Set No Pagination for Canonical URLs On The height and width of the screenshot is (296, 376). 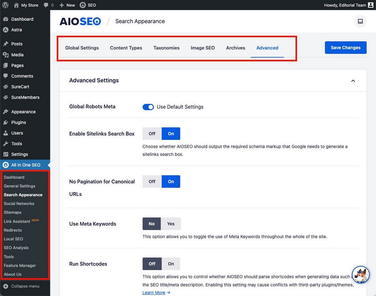171,182
